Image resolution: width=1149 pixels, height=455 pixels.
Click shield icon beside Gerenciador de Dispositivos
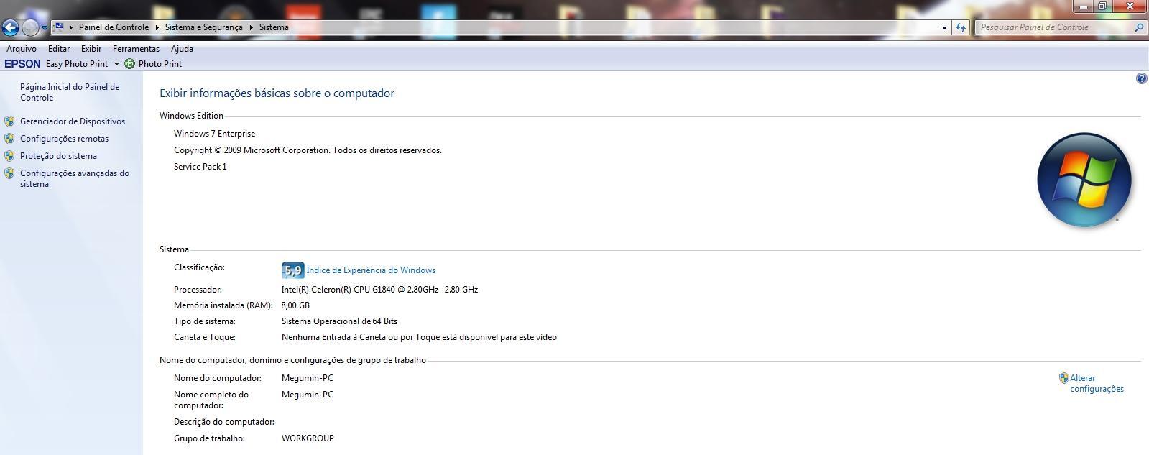(x=9, y=121)
